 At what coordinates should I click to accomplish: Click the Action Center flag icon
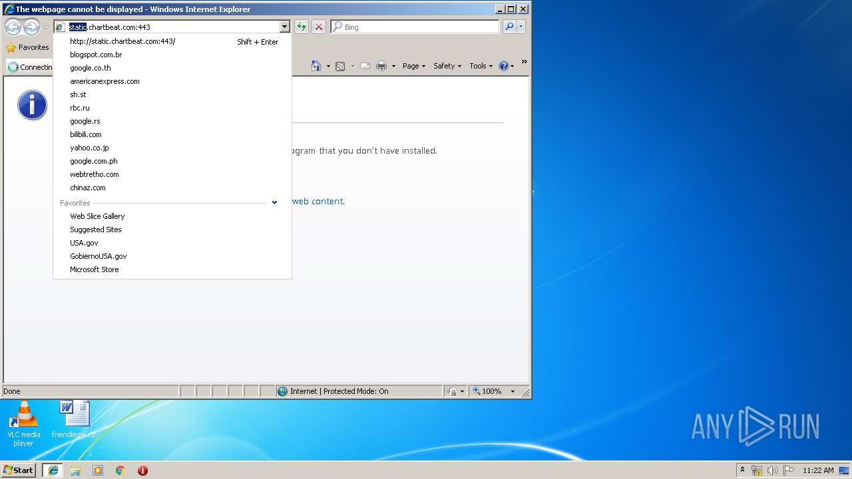tap(788, 470)
